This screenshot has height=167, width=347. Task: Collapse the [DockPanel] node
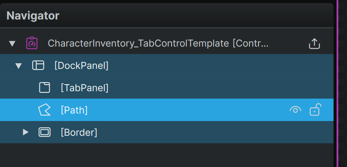tap(19, 66)
